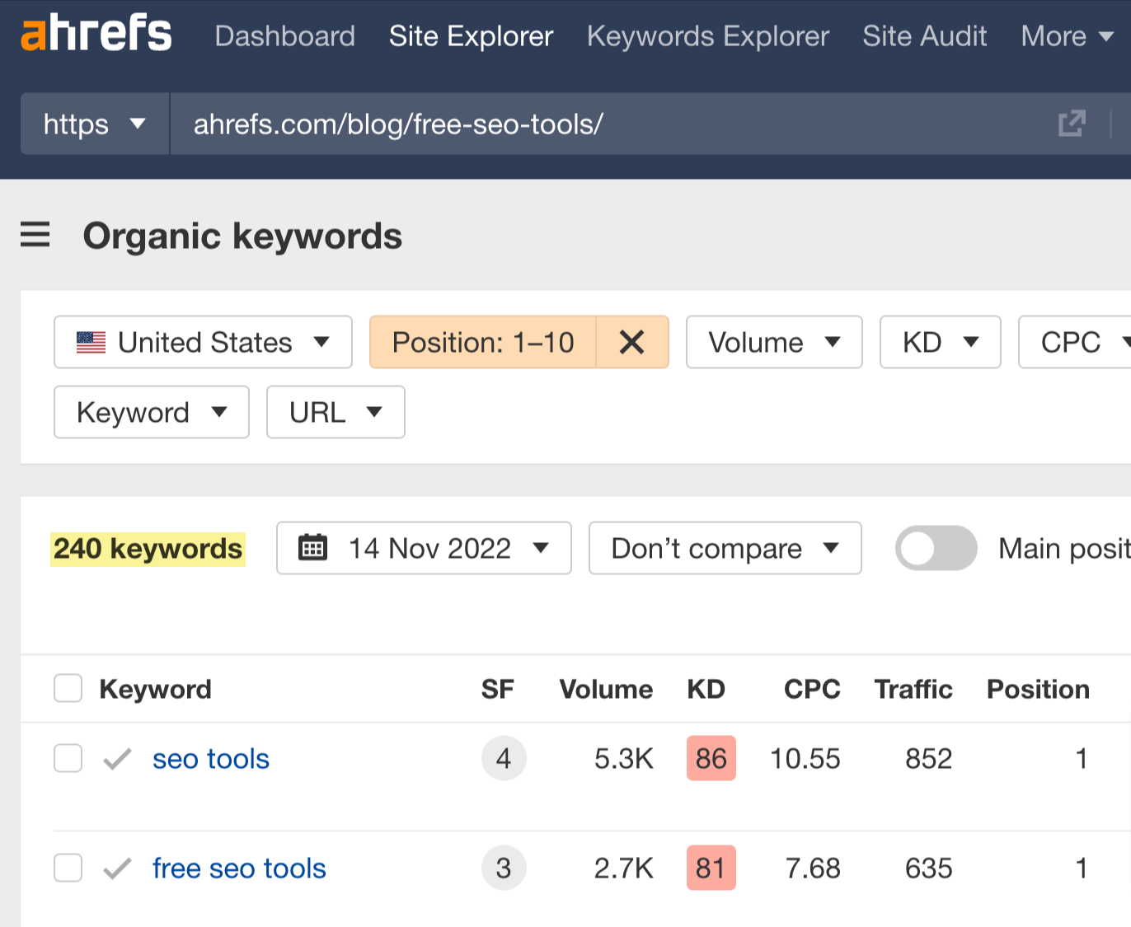Click the United States flag icon

click(x=91, y=341)
